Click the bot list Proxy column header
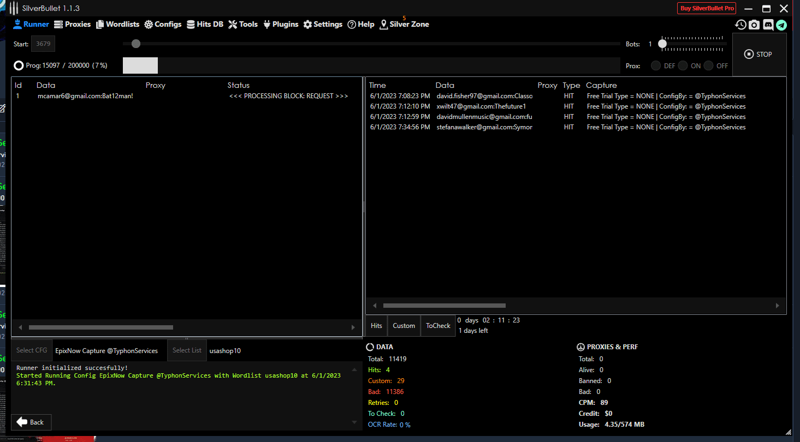 [155, 85]
